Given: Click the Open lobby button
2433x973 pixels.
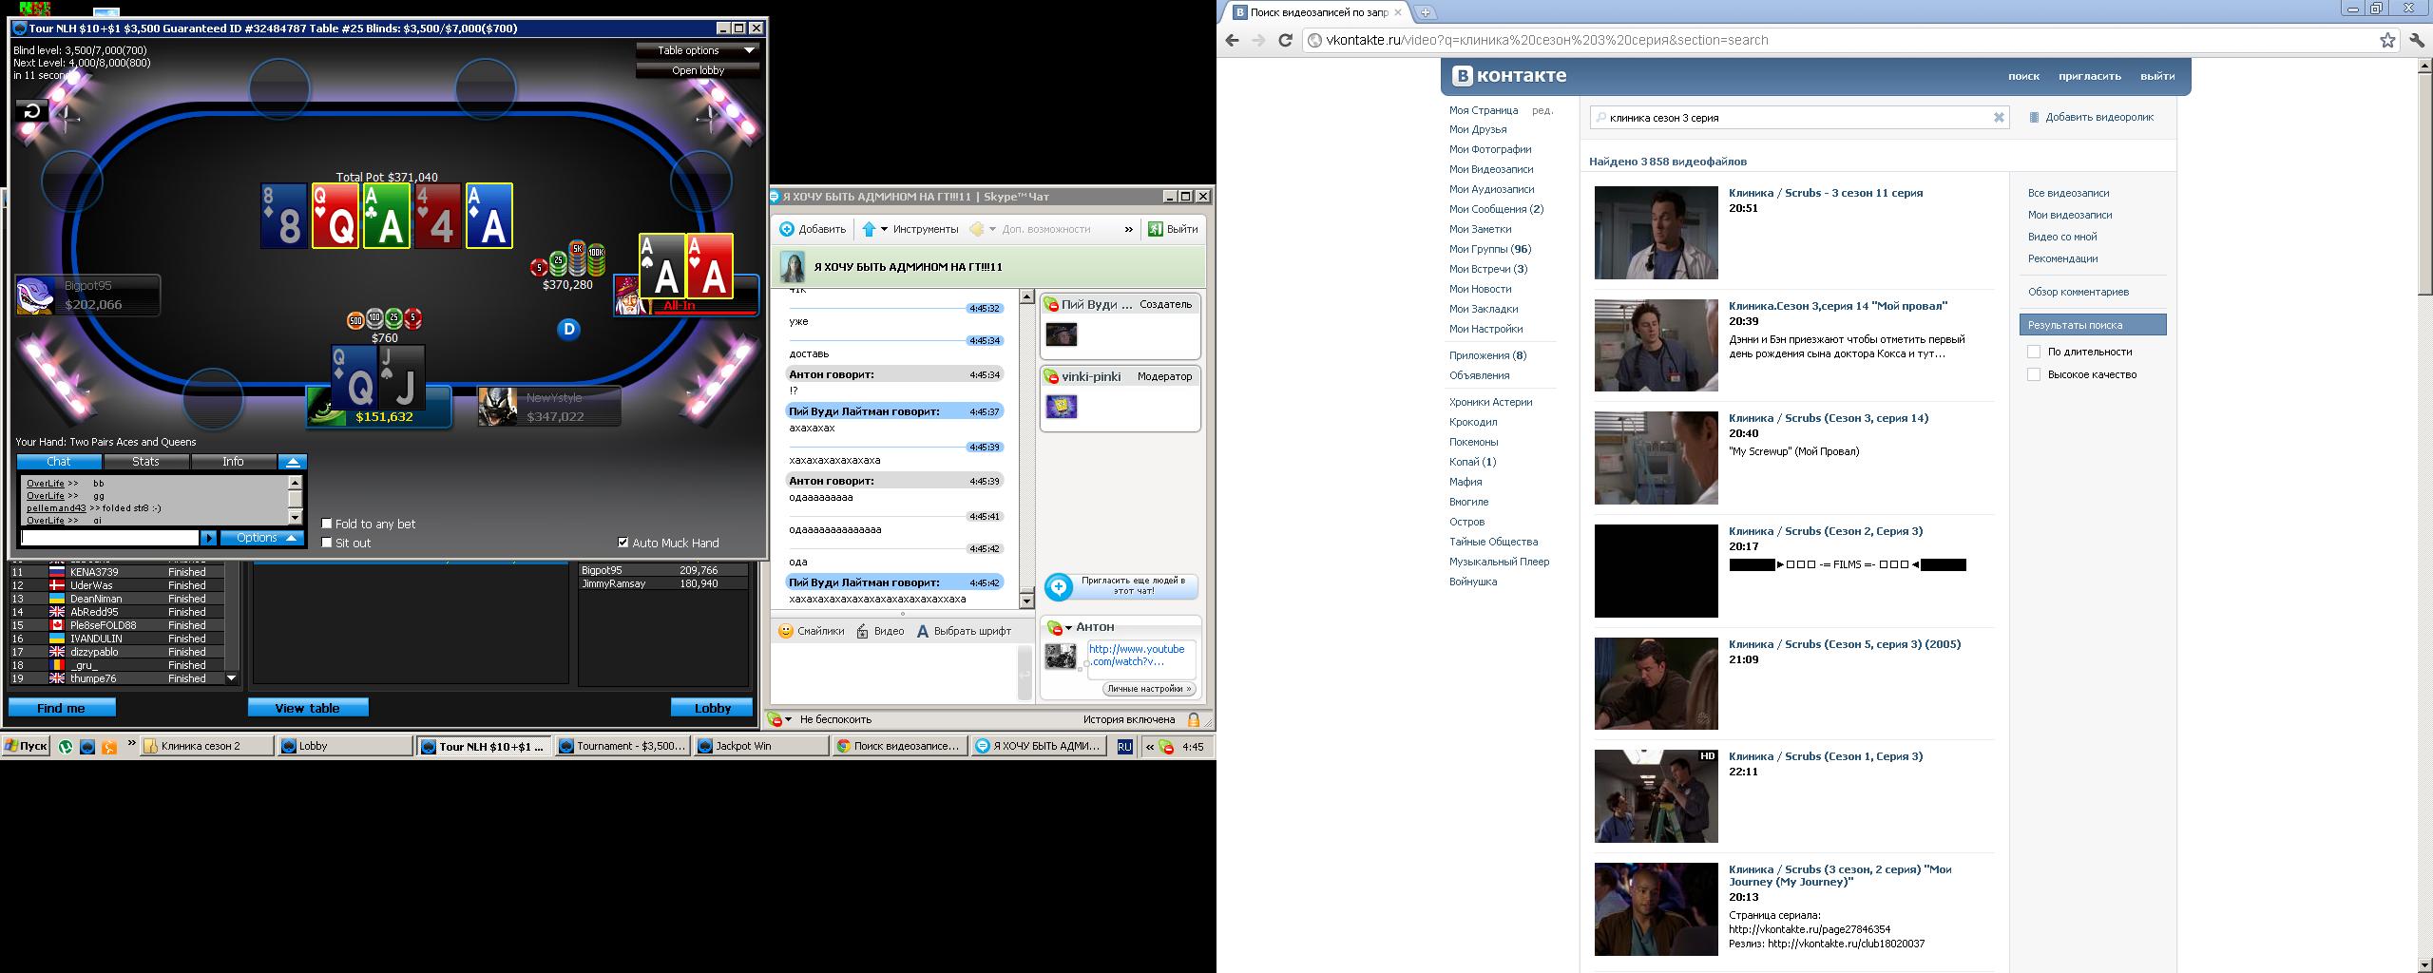Looking at the screenshot, I should coord(698,70).
